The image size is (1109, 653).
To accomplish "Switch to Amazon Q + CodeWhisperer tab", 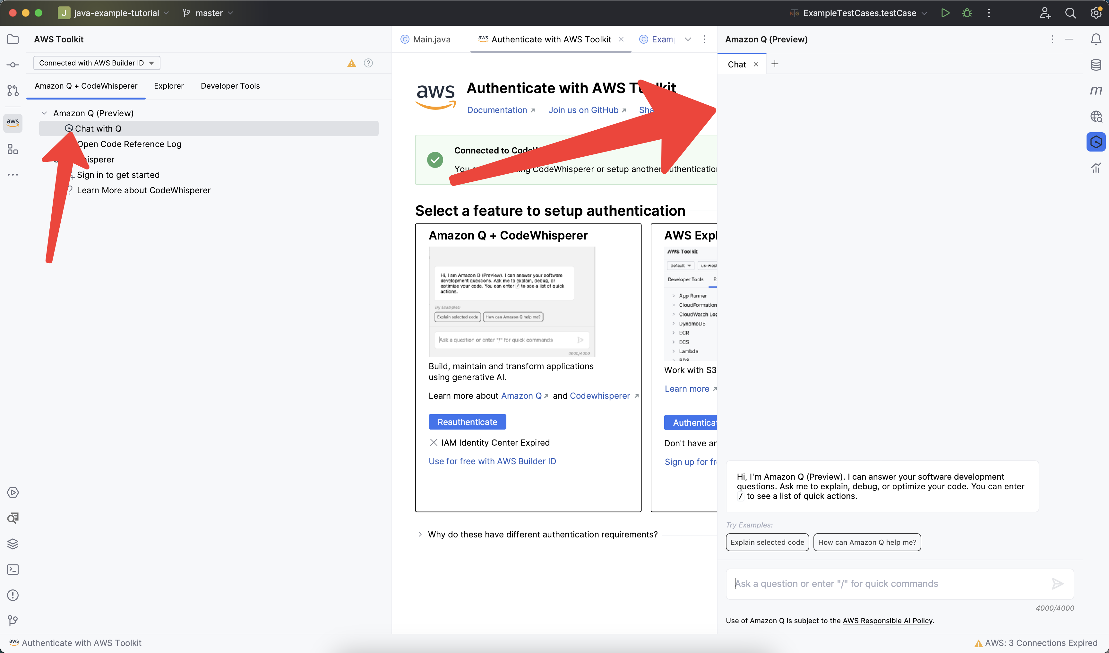I will (86, 86).
